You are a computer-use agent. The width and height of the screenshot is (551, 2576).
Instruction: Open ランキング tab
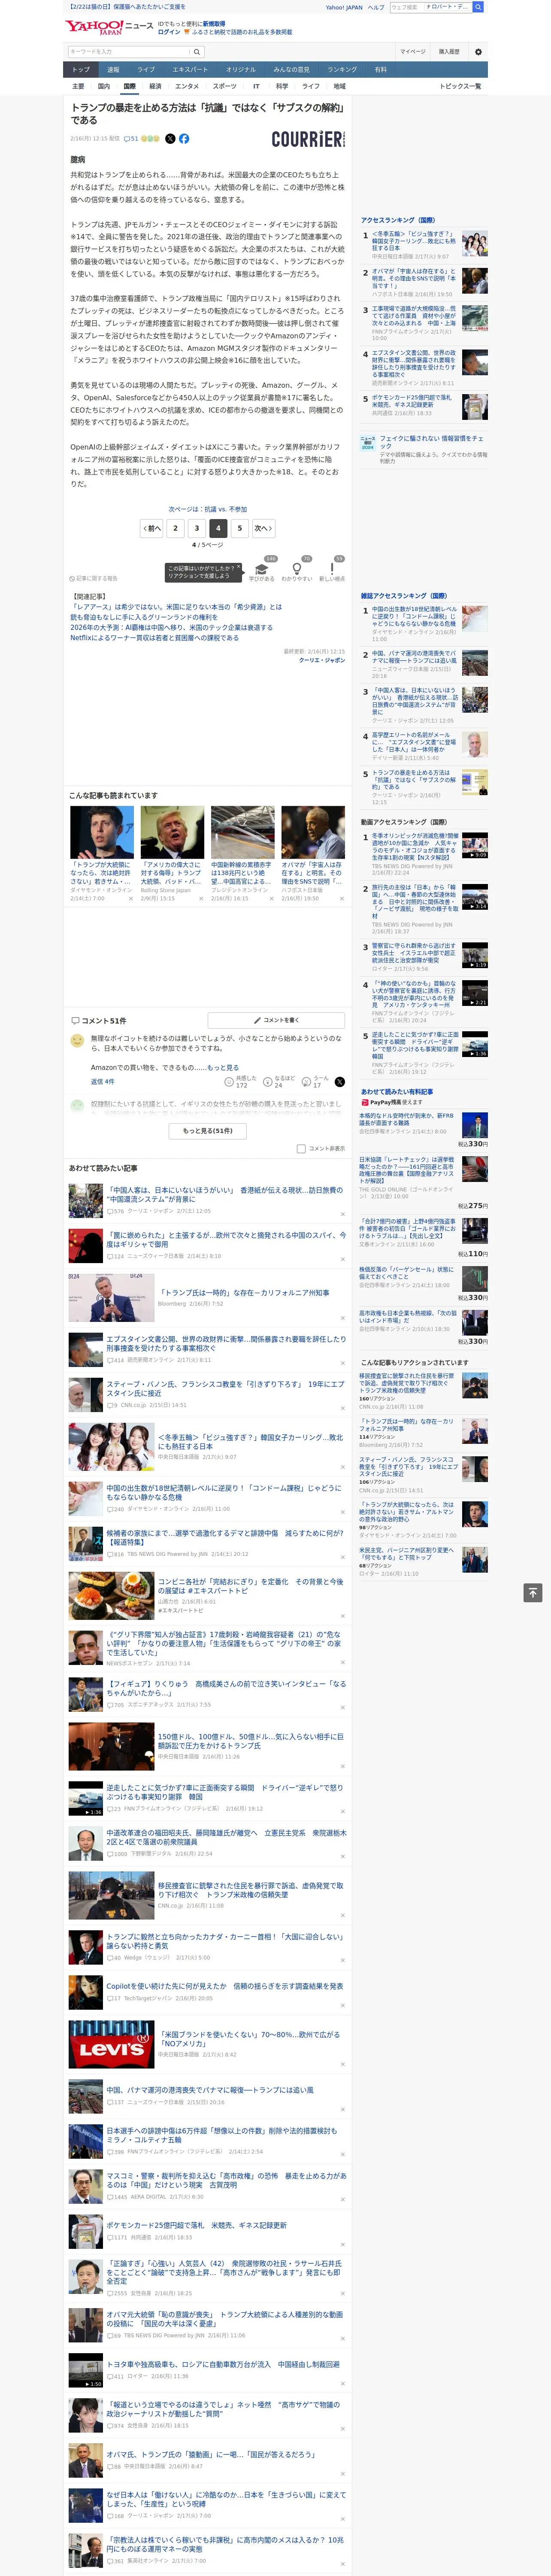pyautogui.click(x=342, y=70)
